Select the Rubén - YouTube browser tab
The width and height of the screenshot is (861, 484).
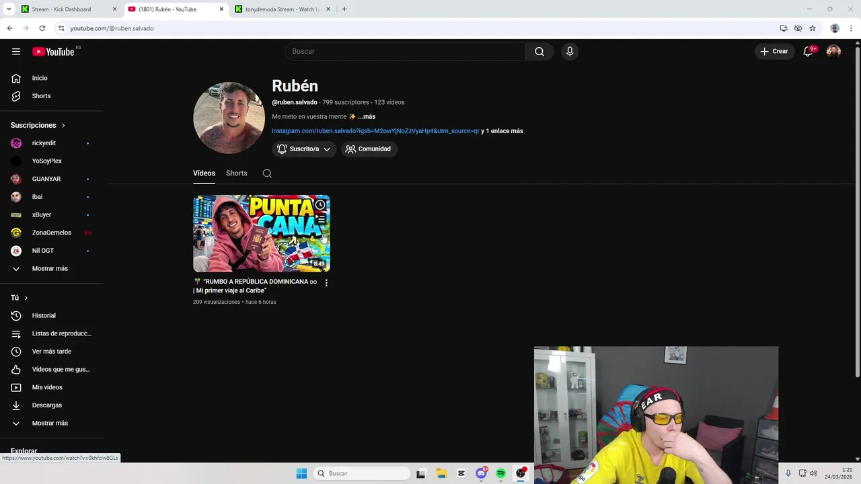[x=175, y=9]
